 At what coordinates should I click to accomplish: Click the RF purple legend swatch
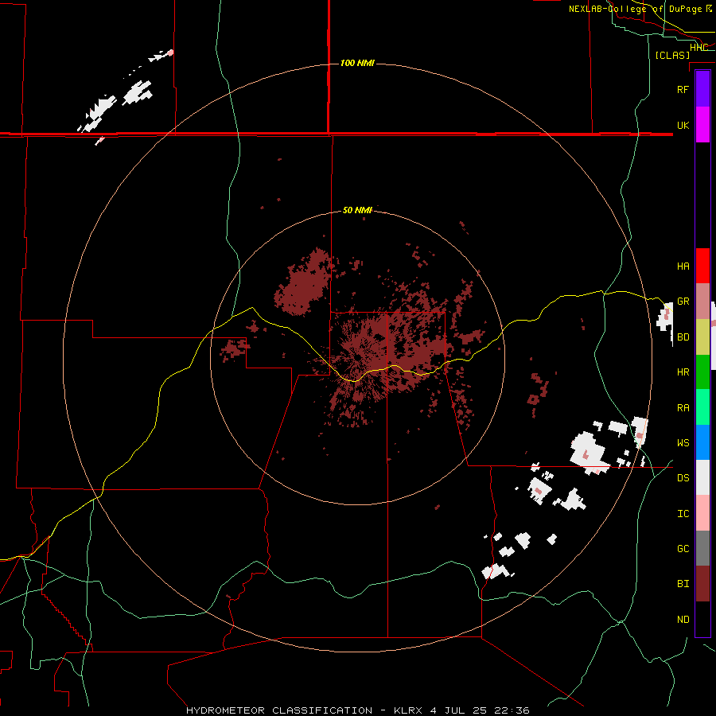click(x=702, y=89)
